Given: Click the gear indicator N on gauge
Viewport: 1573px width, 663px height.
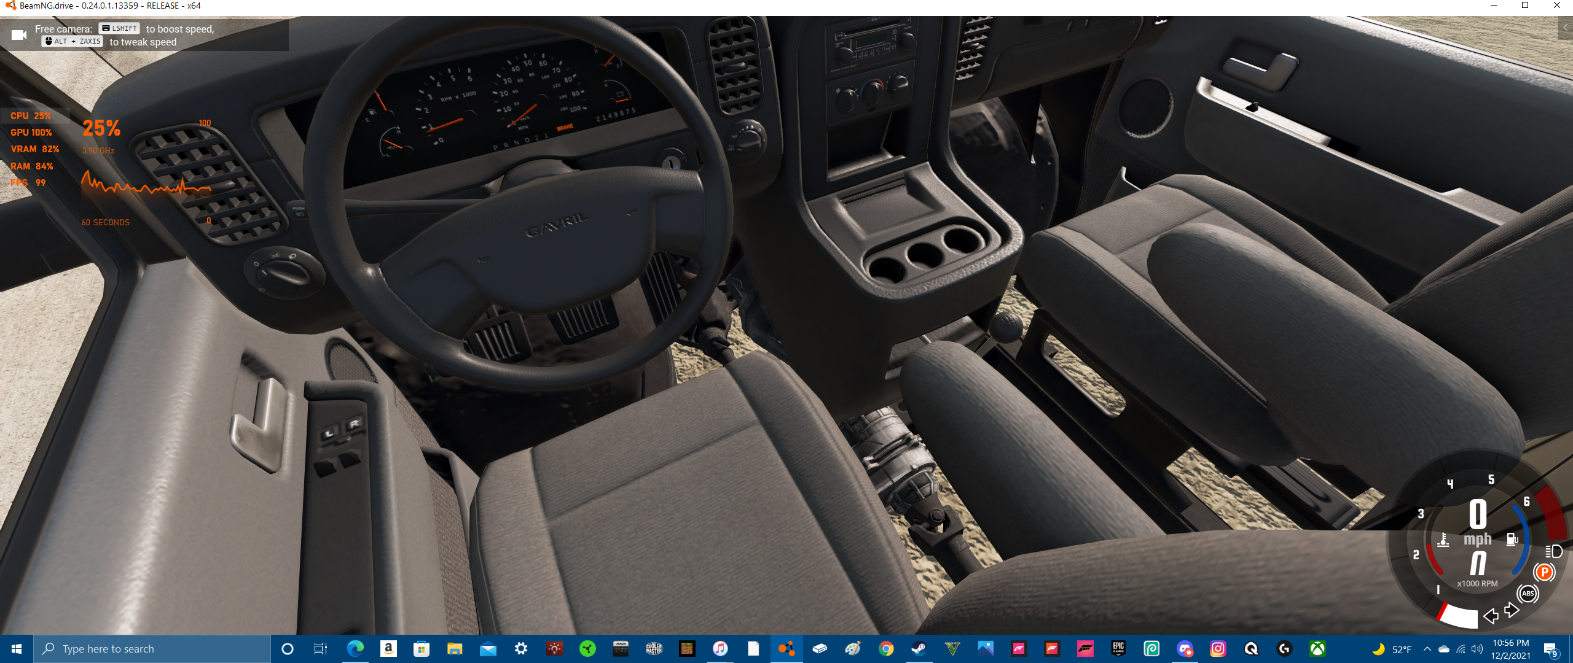Looking at the screenshot, I should point(1478,563).
